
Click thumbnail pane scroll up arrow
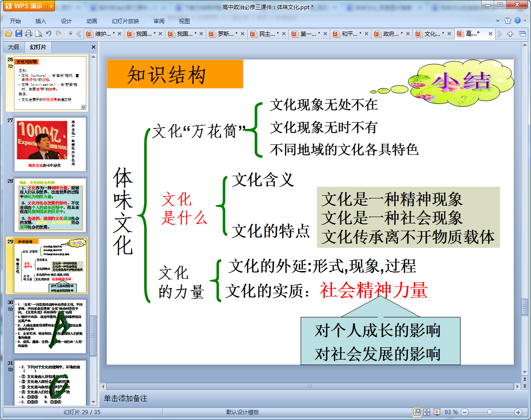94,56
